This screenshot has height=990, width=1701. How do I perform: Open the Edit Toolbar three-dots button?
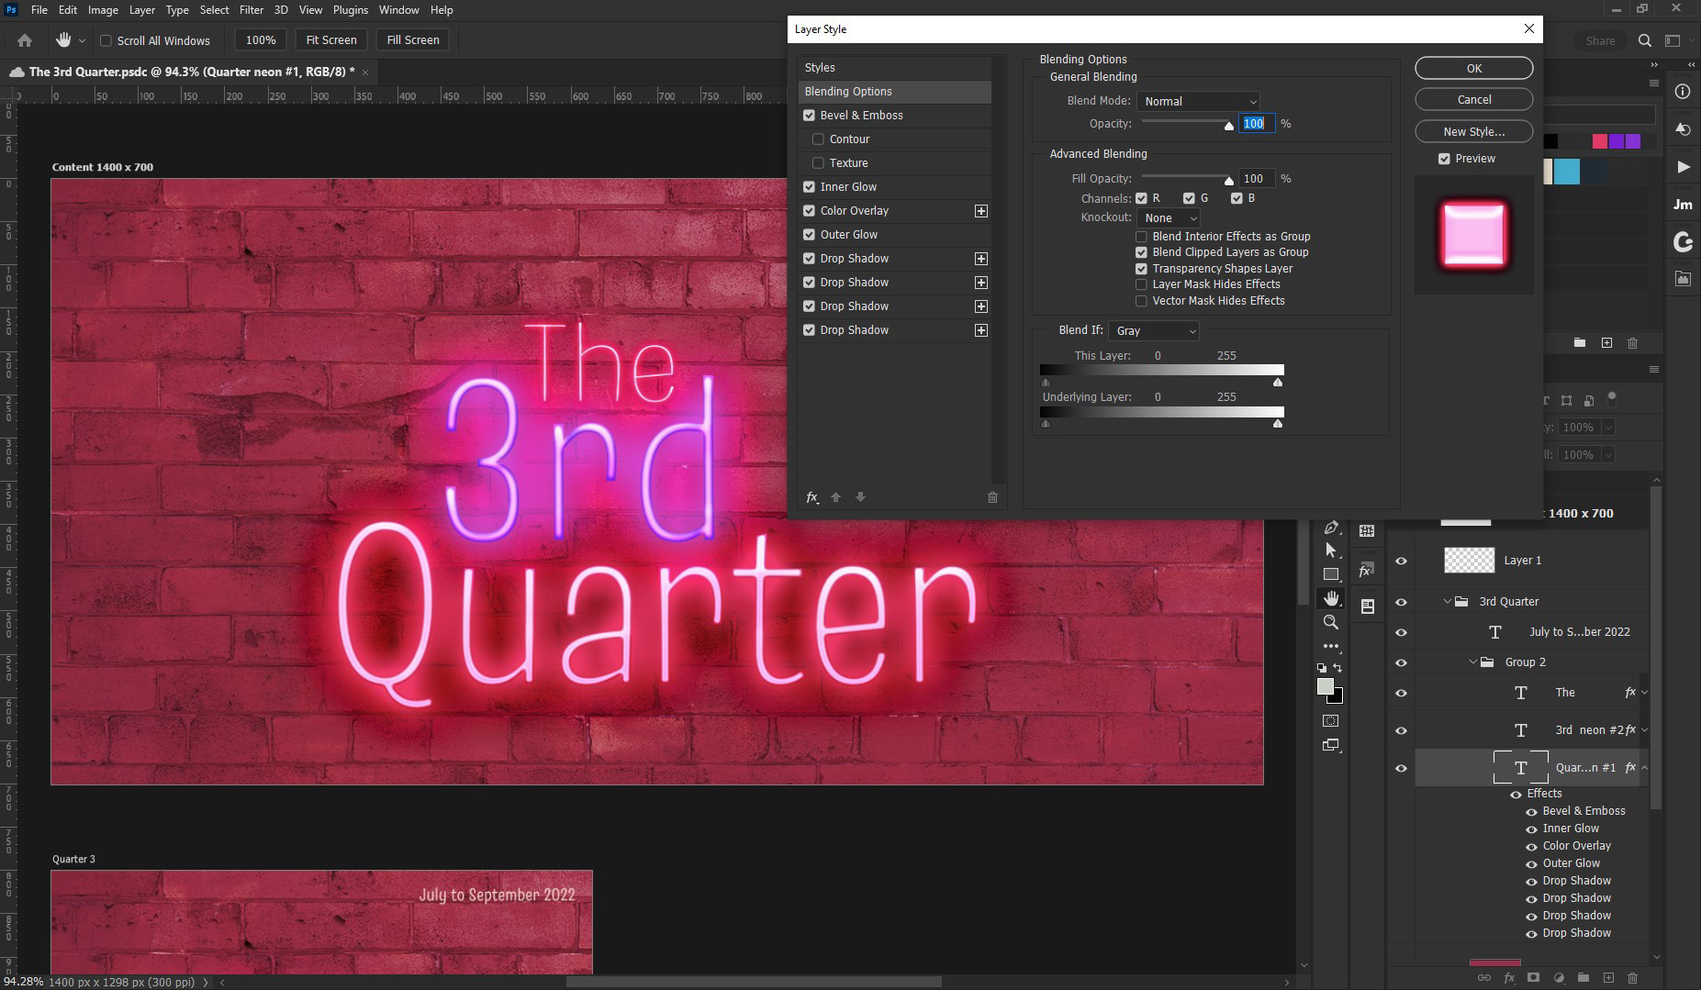pos(1331,646)
